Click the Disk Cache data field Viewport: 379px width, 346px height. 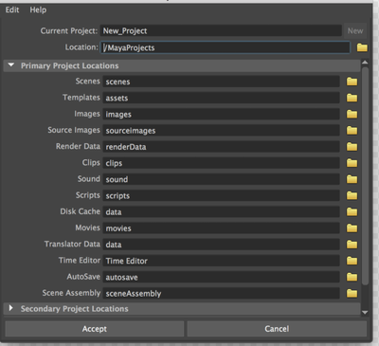click(221, 211)
